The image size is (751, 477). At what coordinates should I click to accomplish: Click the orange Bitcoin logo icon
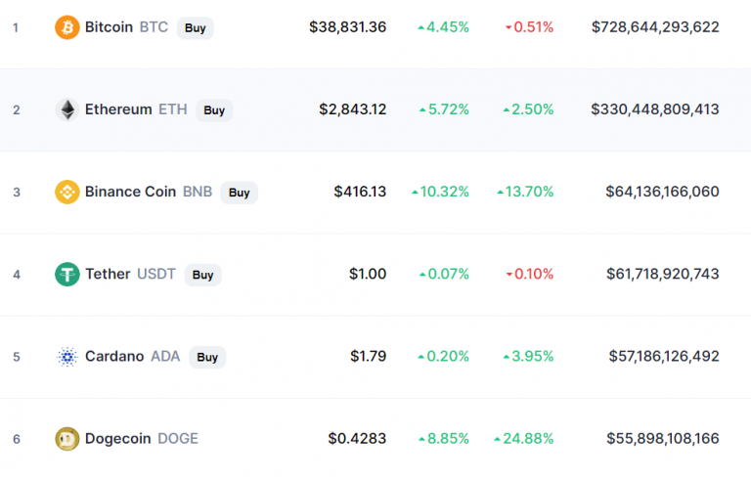[x=67, y=27]
